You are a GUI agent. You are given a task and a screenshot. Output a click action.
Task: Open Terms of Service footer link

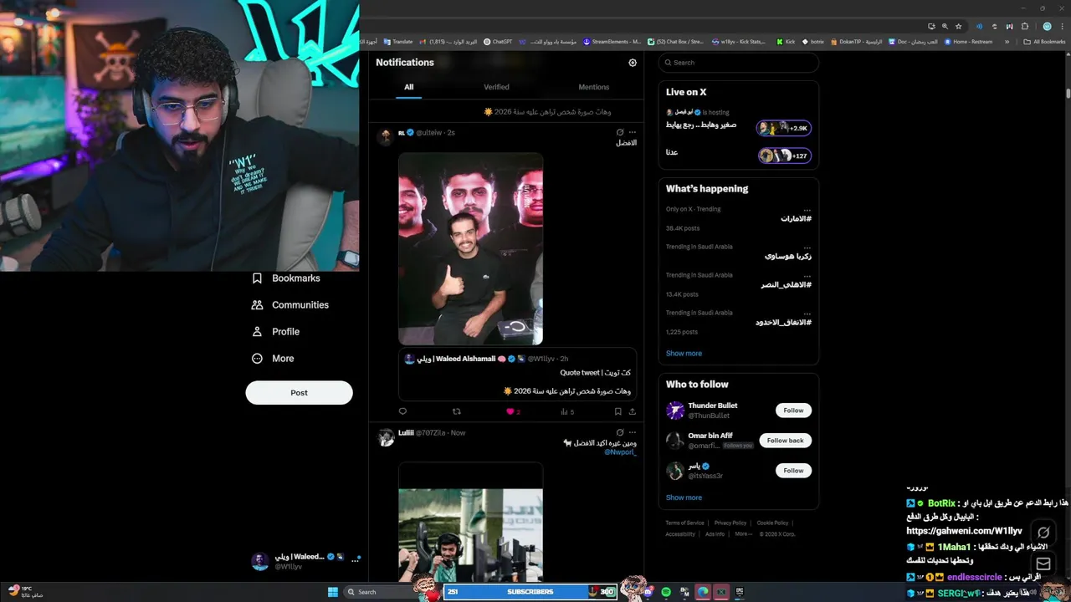pyautogui.click(x=684, y=523)
